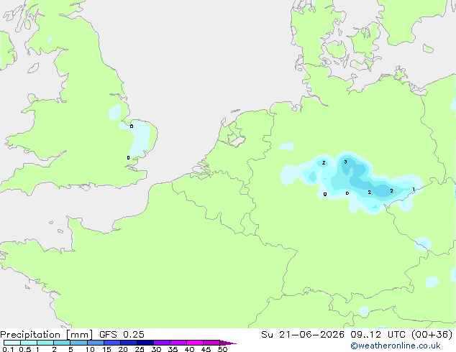Click the 20–25 mm legend color swatch
This screenshot has width=456, height=352.
tap(128, 343)
